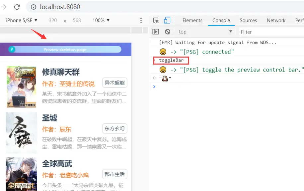
Task: Show the console sidebar icon
Action: pyautogui.click(x=156, y=32)
